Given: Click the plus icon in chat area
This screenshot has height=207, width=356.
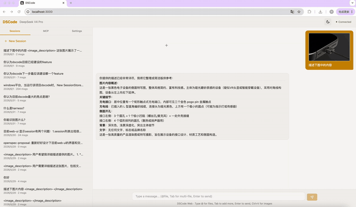Looking at the screenshot, I should [x=167, y=45].
